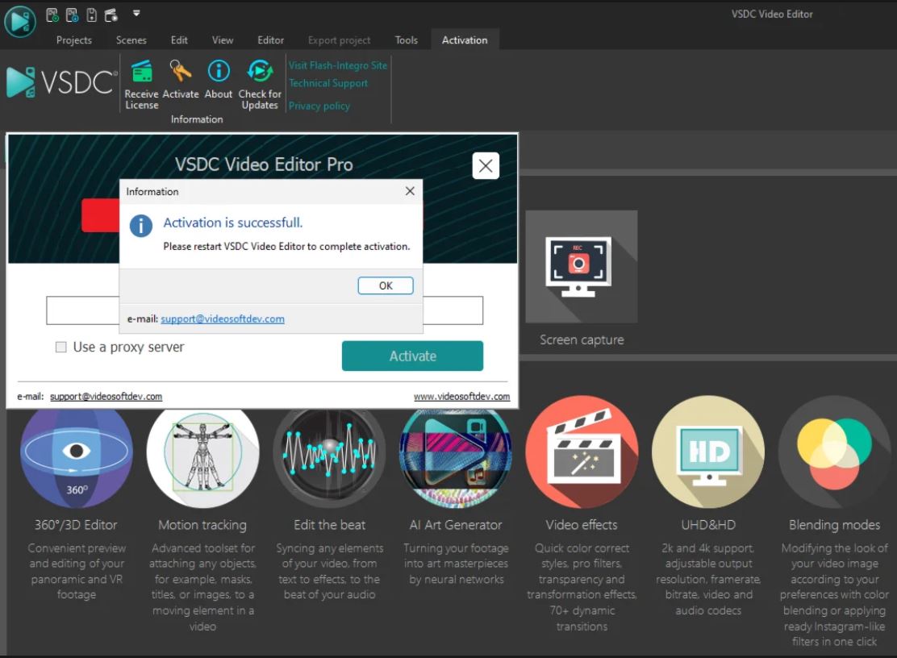Close the VSDC Video Editor Pro dialog

(485, 165)
